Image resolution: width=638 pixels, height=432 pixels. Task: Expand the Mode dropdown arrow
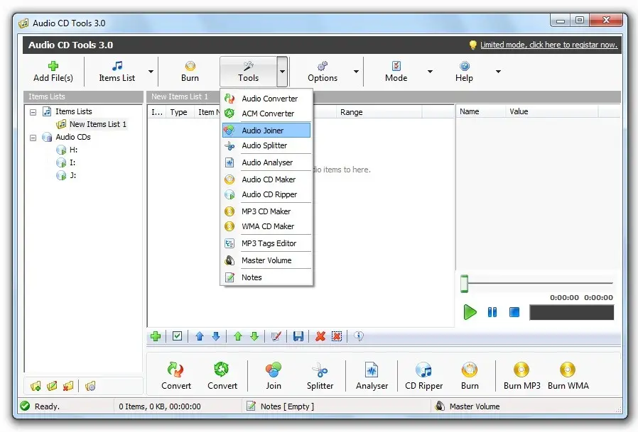tap(430, 72)
